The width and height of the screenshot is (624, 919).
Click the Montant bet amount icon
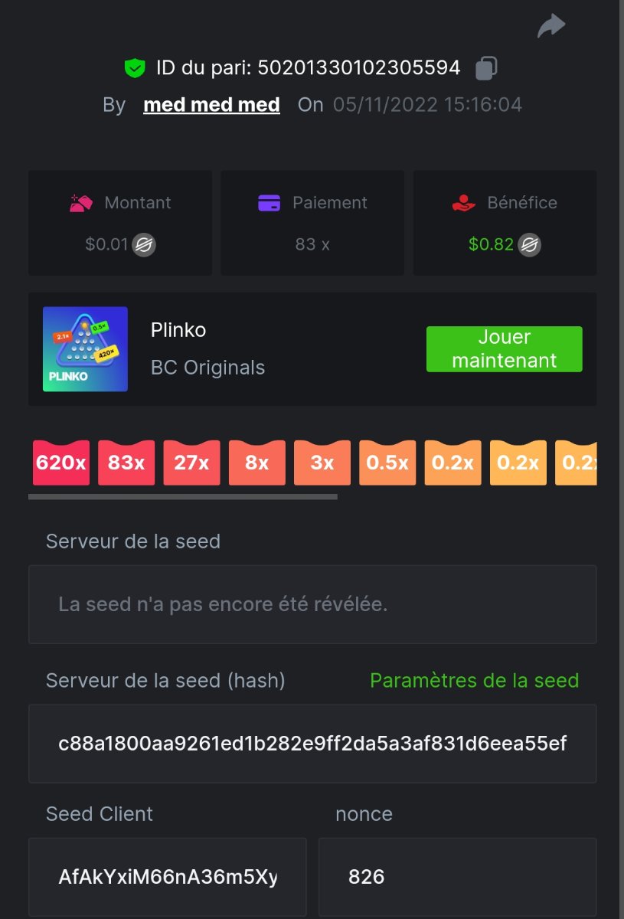pos(81,203)
